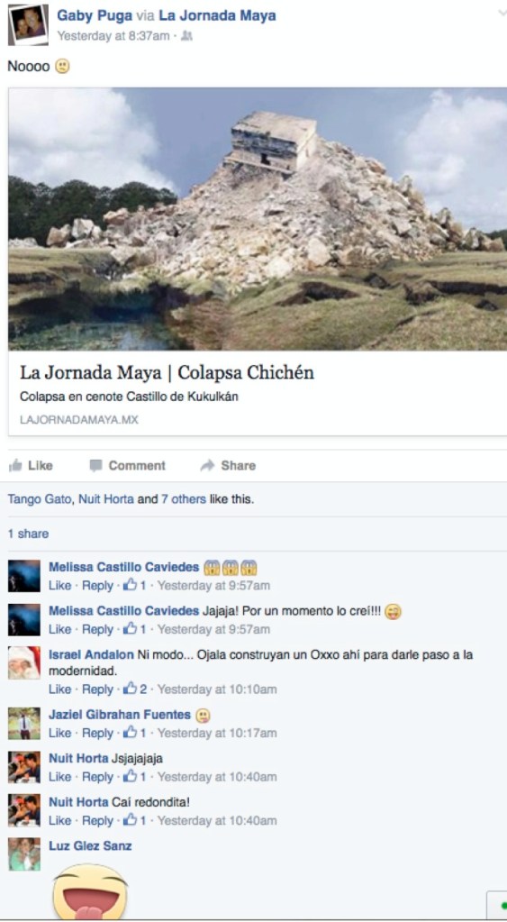Like Melissa's 'Por un momento lo creí' comment
The image size is (507, 922).
click(x=59, y=629)
